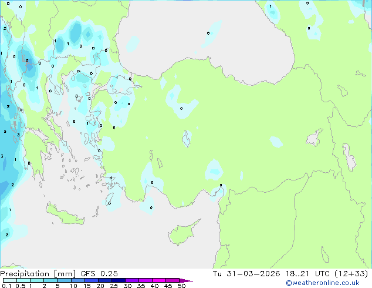Click the "15" legend scale label
372x288 pixels.
(87, 286)
